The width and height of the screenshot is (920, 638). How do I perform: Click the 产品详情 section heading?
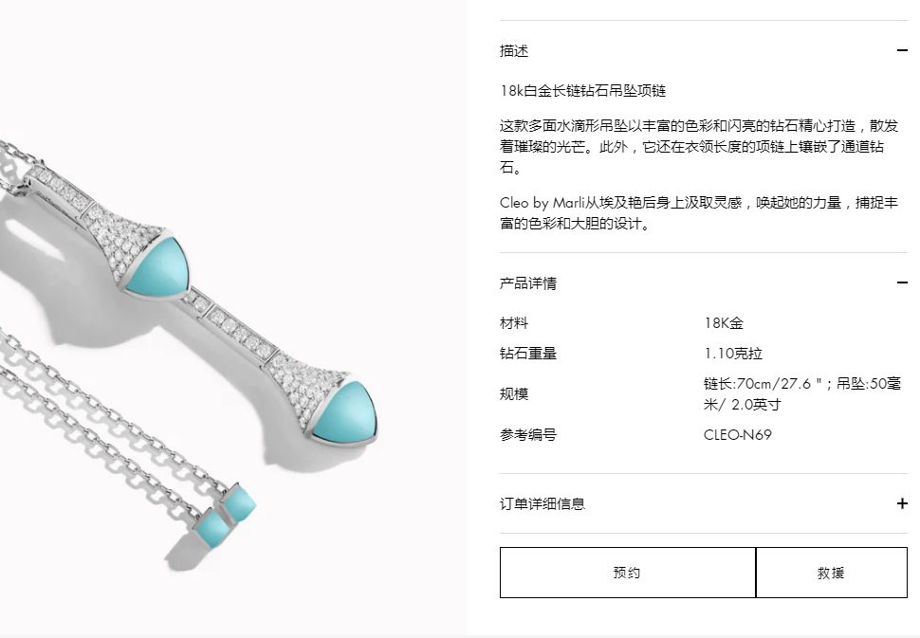tap(528, 283)
